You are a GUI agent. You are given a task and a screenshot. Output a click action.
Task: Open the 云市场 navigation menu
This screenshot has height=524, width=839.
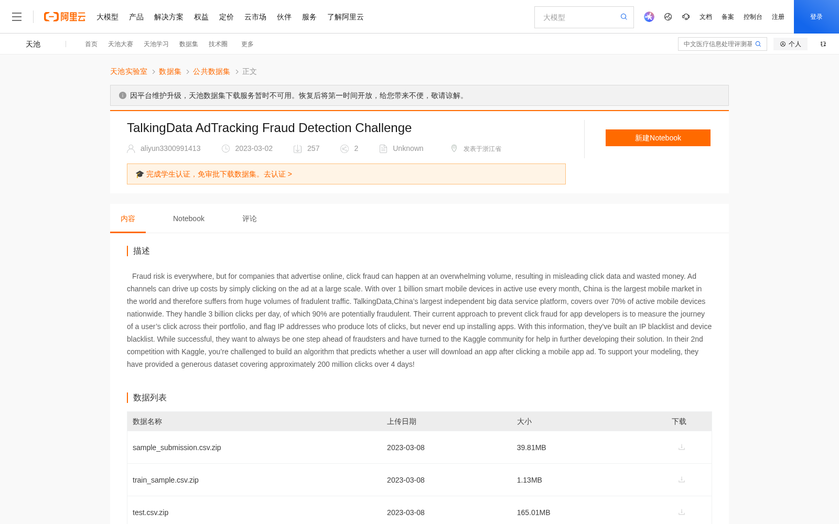pos(255,17)
